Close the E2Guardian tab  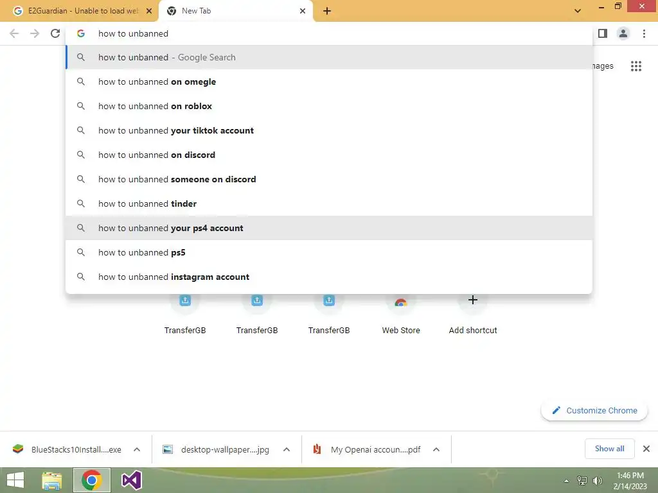[x=149, y=11]
